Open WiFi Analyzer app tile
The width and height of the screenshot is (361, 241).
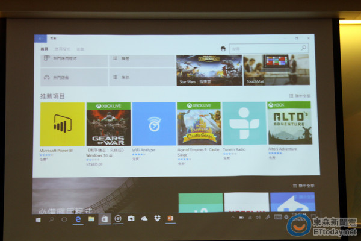[154, 124]
